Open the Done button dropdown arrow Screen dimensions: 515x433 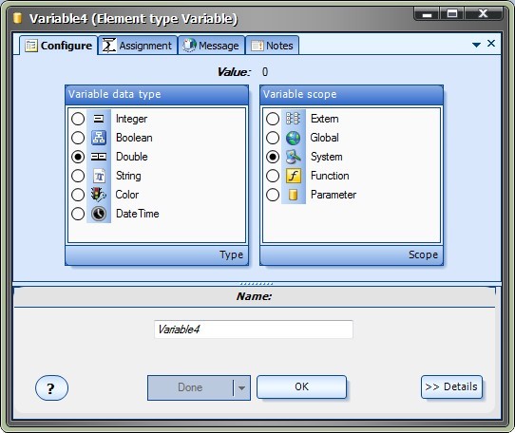pos(241,388)
